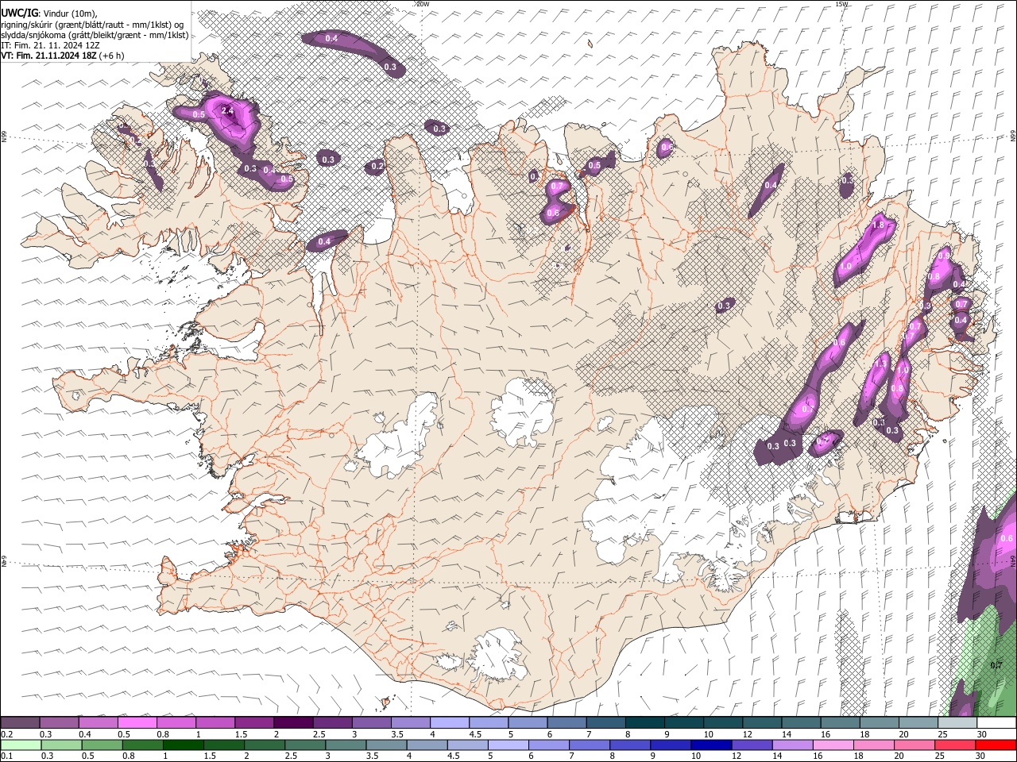Click the '30' label in the upper legend row

[983, 734]
